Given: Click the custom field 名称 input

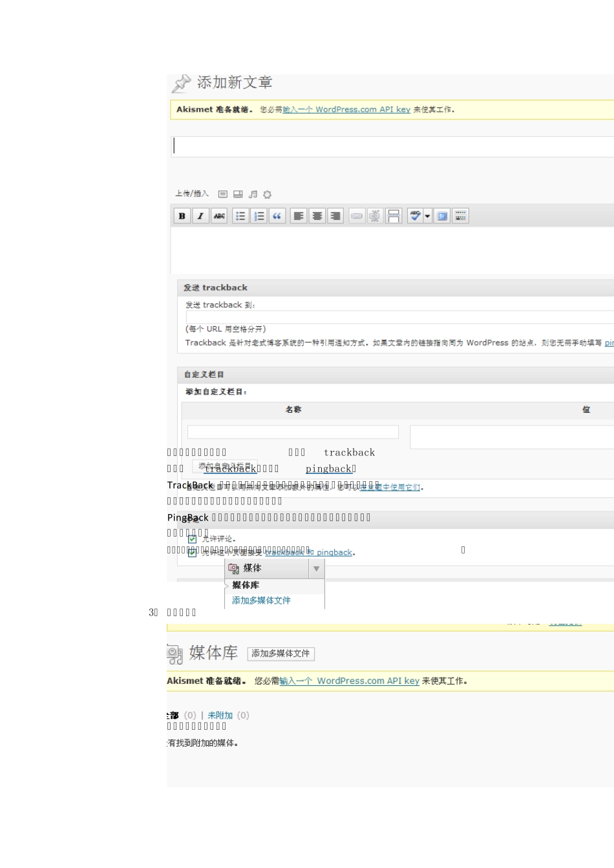Looking at the screenshot, I should click(293, 432).
